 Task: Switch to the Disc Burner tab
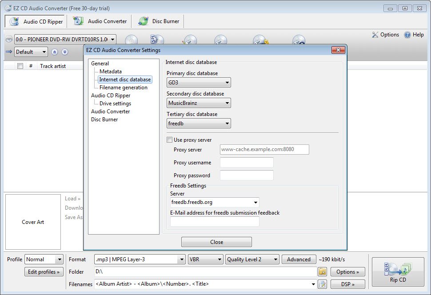point(158,21)
